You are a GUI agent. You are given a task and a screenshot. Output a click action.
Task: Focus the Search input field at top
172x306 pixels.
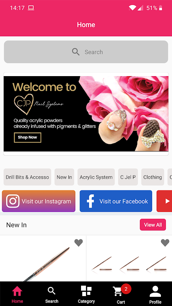86,52
